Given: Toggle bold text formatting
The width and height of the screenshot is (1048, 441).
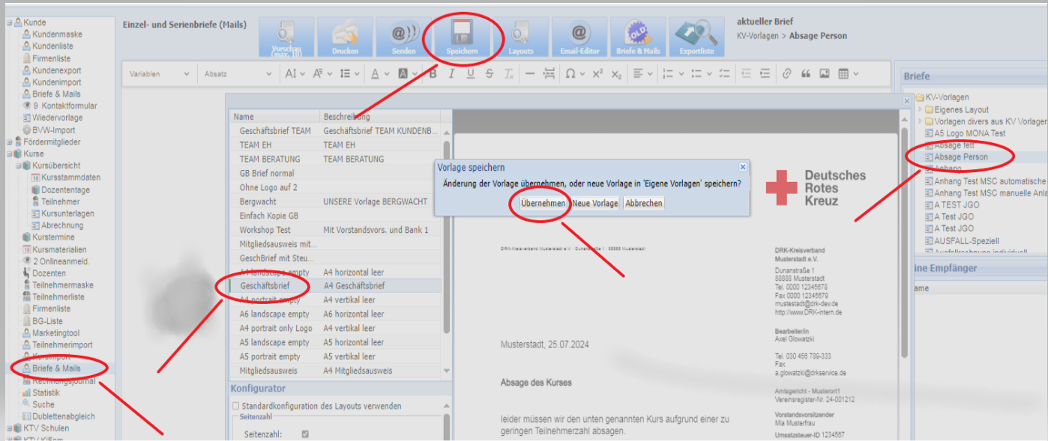Looking at the screenshot, I should (x=433, y=73).
